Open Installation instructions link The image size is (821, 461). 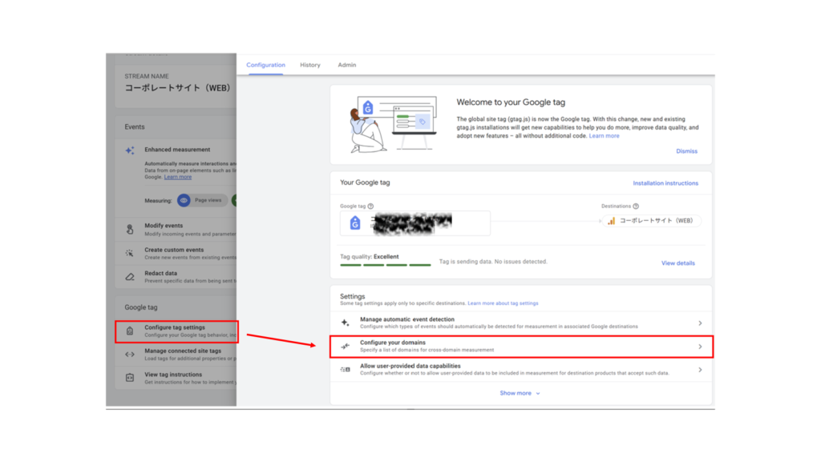pos(665,183)
